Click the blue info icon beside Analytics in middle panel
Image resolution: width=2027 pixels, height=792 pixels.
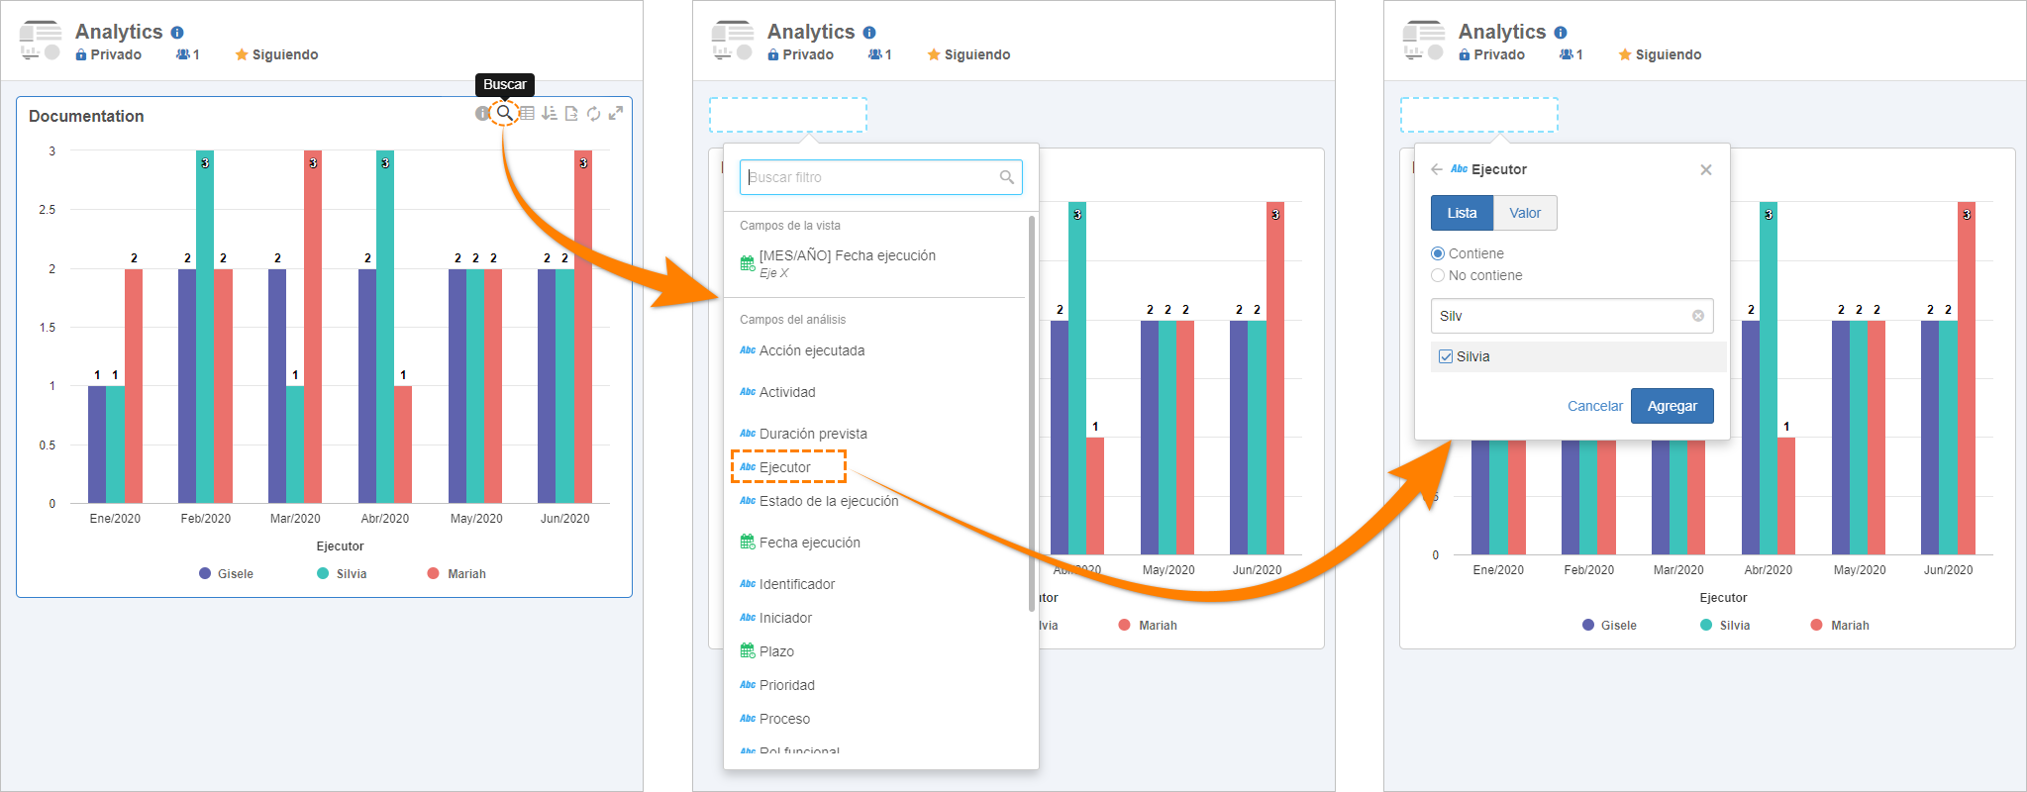pos(869,33)
